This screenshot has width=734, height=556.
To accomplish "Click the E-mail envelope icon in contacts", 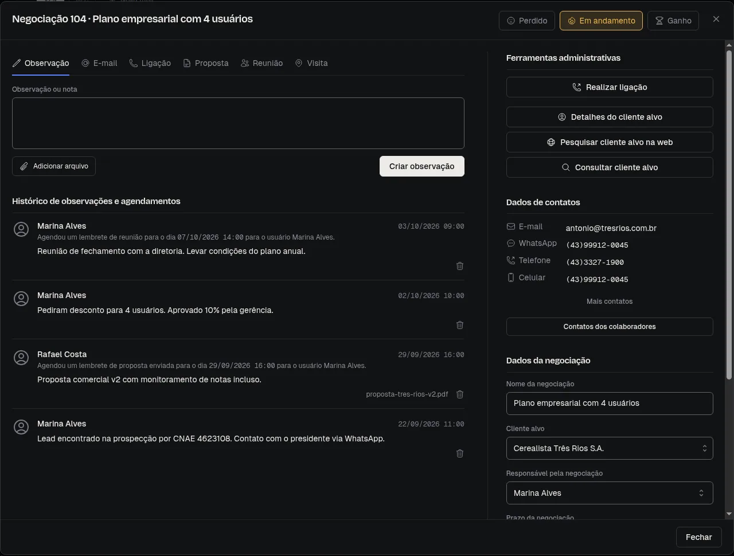I will click(511, 227).
